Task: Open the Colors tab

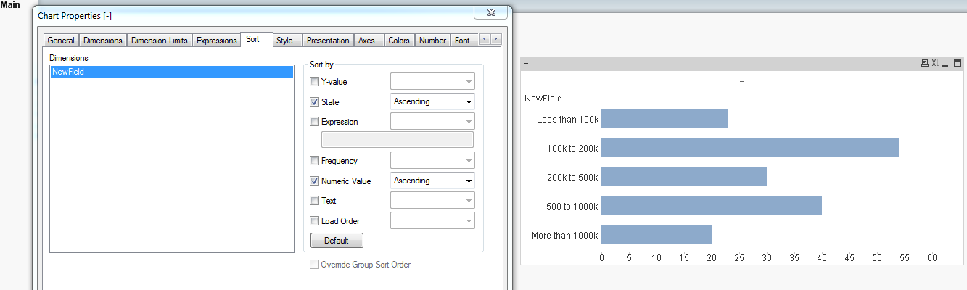Action: click(x=398, y=41)
